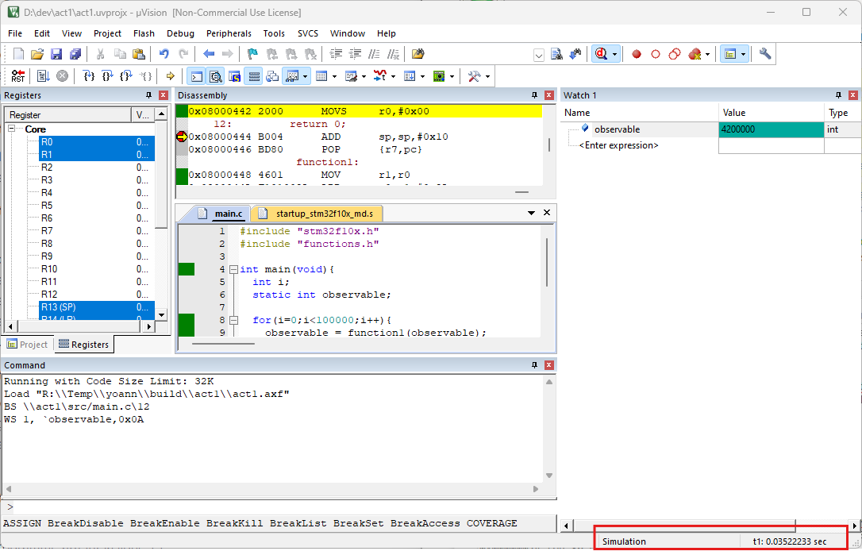Click the Save file icon
This screenshot has height=551, width=862.
[56, 54]
